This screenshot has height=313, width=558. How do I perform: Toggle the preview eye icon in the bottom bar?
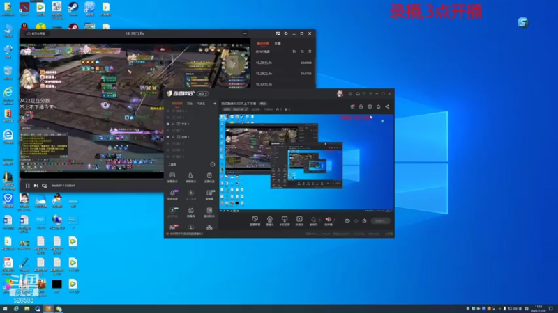pos(356,221)
